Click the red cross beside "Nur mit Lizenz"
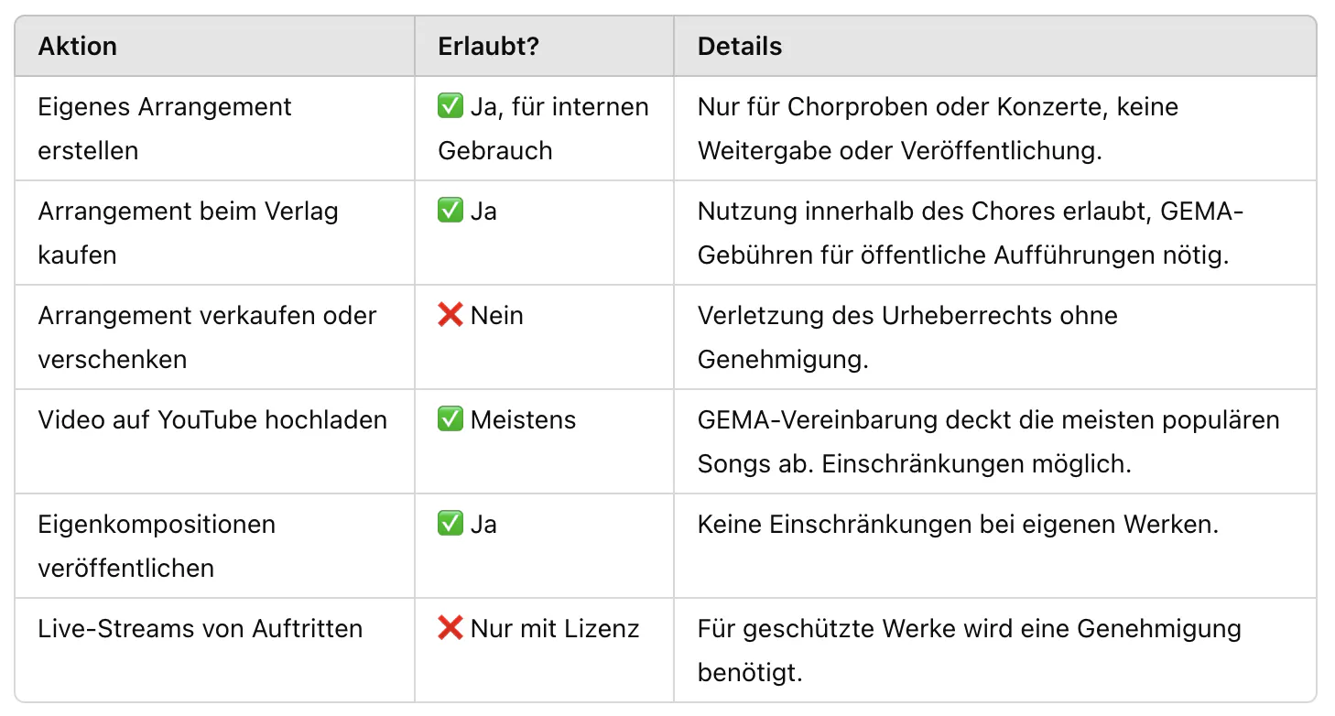Viewport: 1335px width, 716px height. pyautogui.click(x=450, y=629)
